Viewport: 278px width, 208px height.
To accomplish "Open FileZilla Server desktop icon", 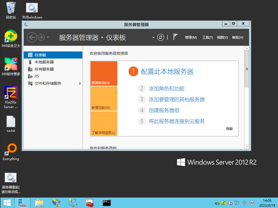I will point(11,93).
